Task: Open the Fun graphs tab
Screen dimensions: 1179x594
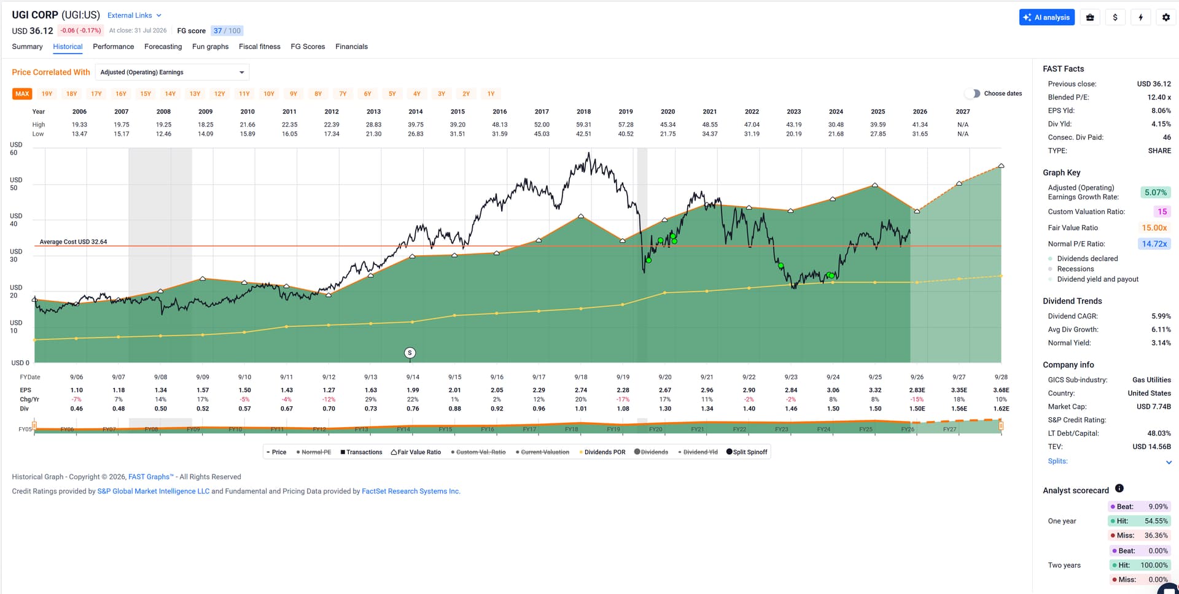Action: click(x=210, y=47)
